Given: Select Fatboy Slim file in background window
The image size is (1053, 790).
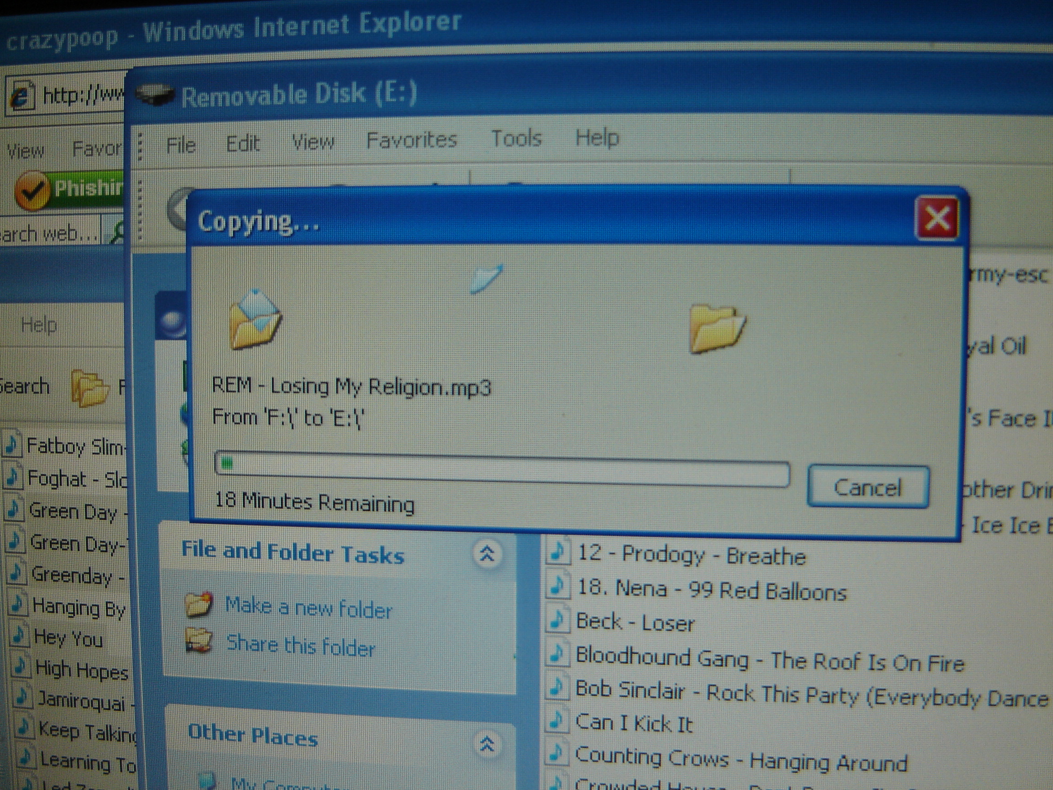Looking at the screenshot, I should (x=76, y=447).
